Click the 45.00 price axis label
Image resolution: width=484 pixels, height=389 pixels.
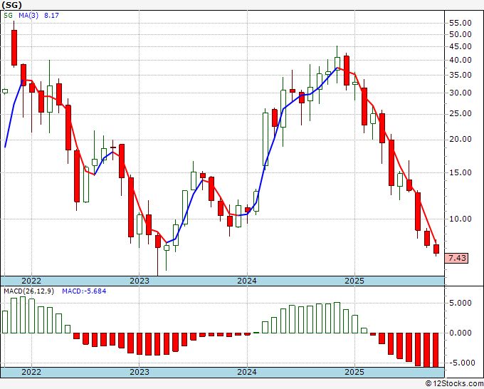coord(461,46)
